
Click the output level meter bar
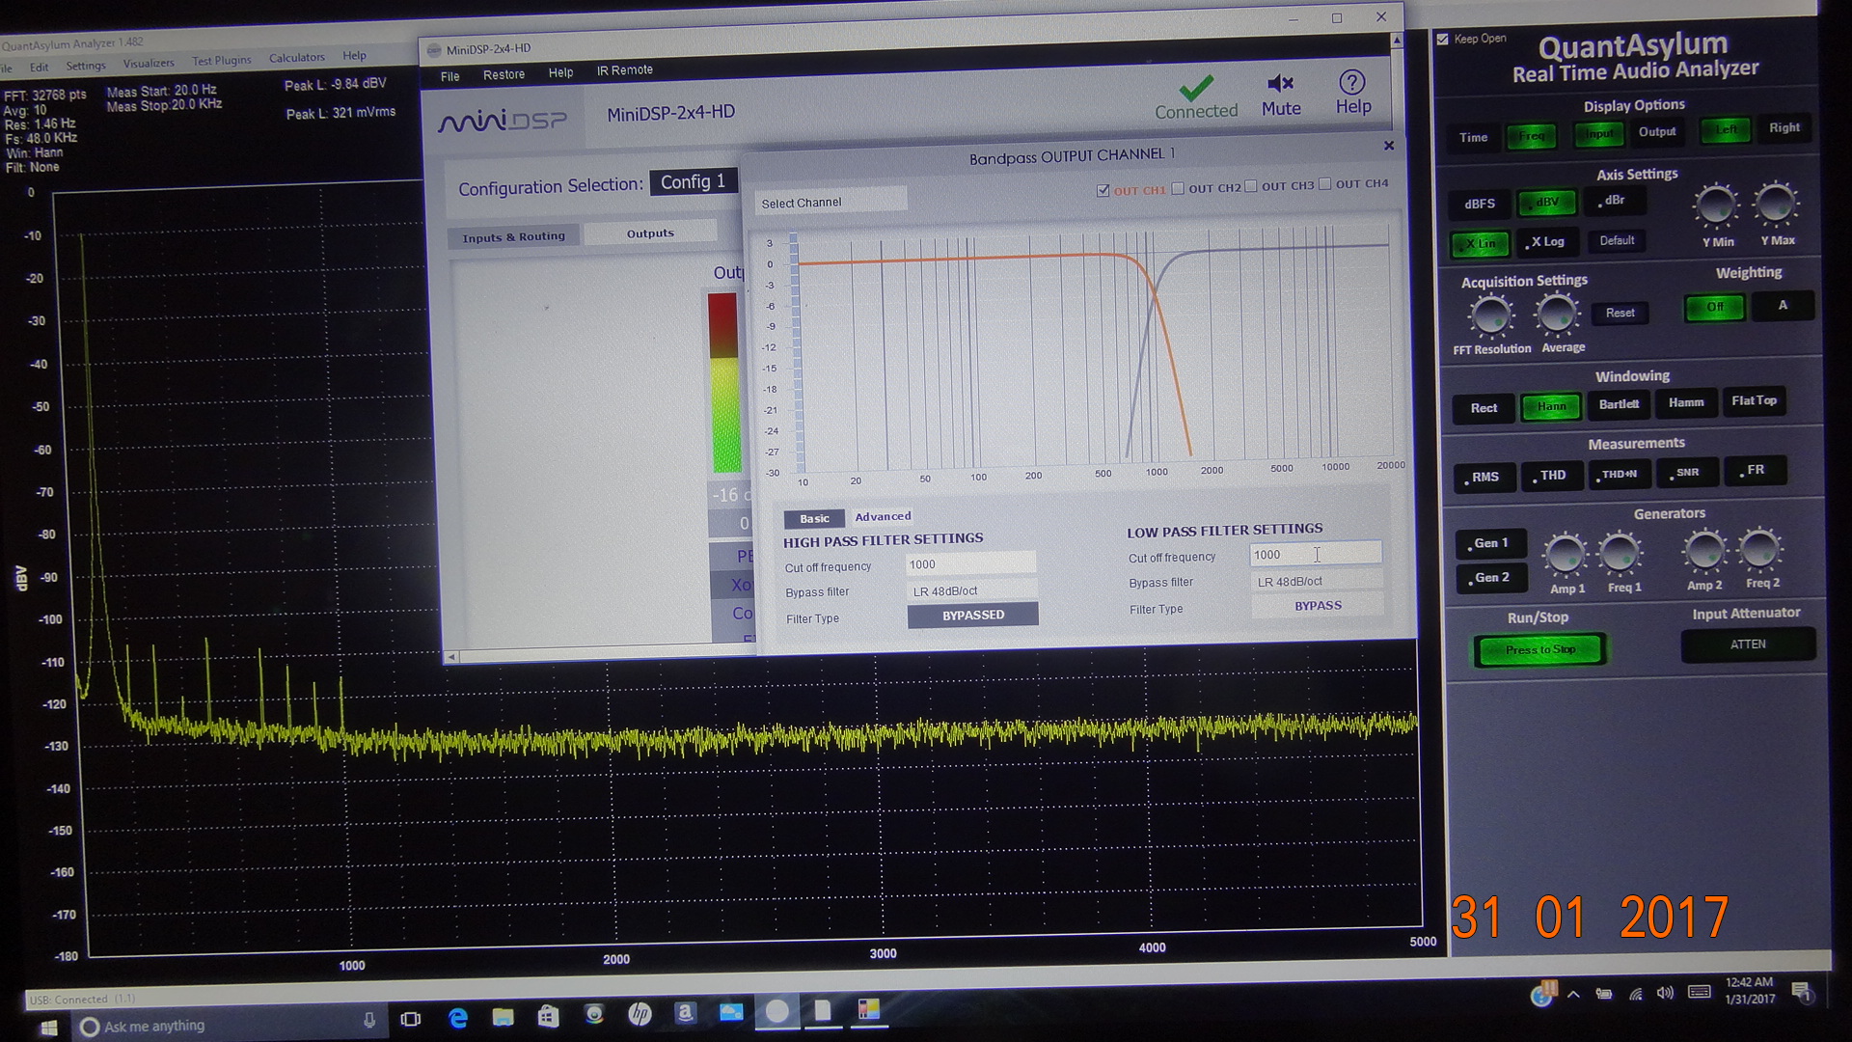click(724, 383)
